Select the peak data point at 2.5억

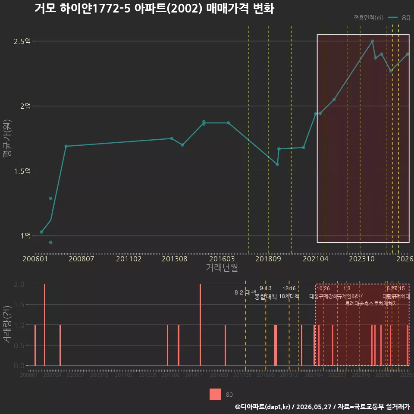pyautogui.click(x=372, y=41)
